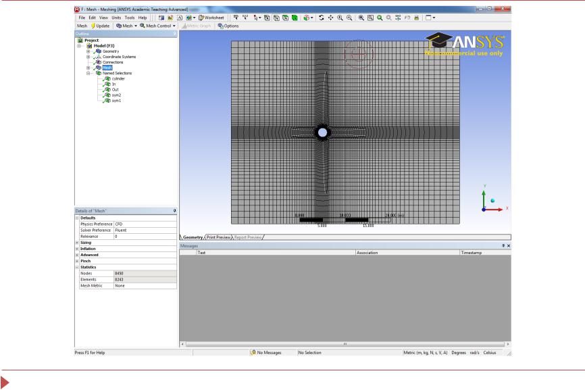585x390 pixels.
Task: Collapse the Named Selections node
Action: pyautogui.click(x=88, y=73)
